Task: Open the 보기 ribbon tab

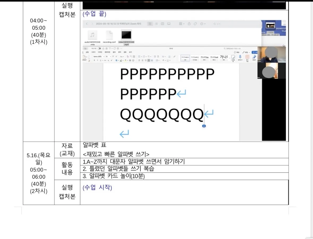Action: pos(130,52)
